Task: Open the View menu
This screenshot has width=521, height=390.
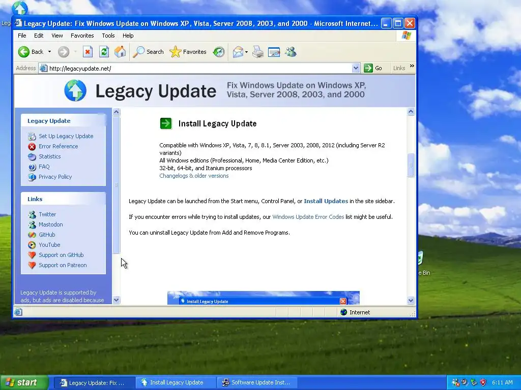Action: pyautogui.click(x=57, y=36)
